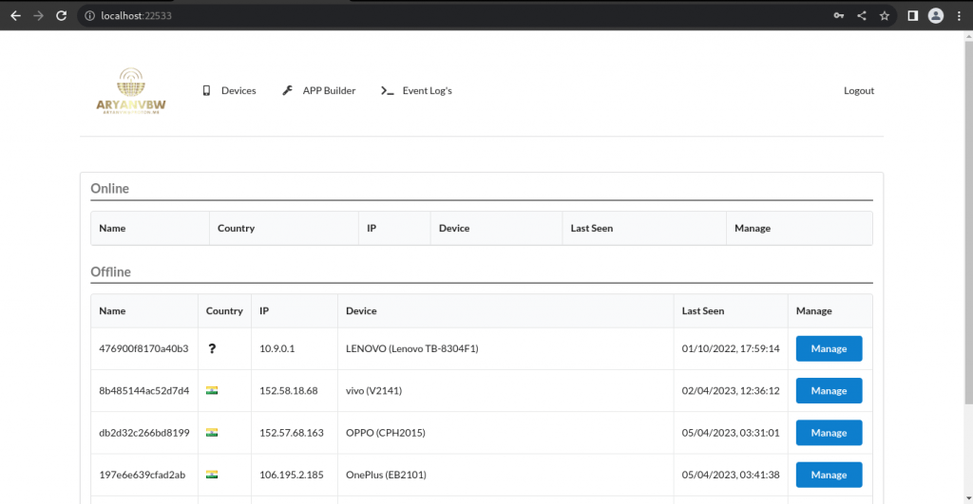Screen dimensions: 973x504
Task: Click the Logout link
Action: pyautogui.click(x=858, y=91)
